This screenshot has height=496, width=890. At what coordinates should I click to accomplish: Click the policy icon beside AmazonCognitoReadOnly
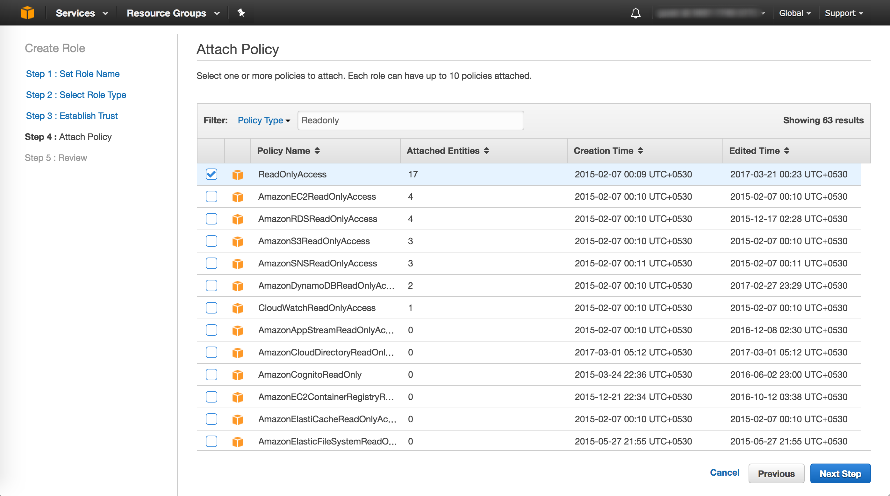(x=238, y=375)
